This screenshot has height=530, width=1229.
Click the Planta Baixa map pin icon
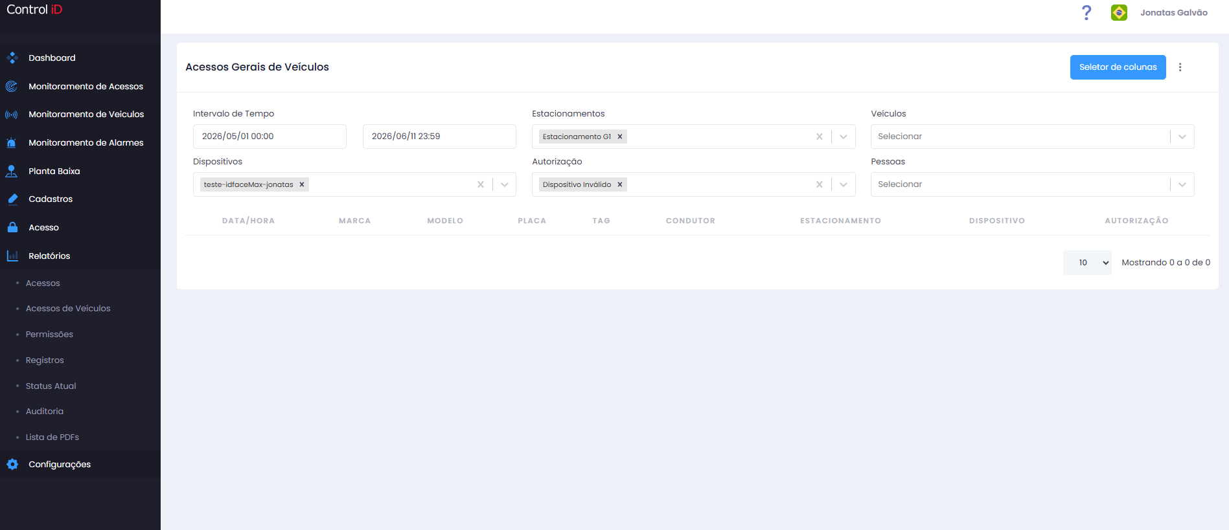click(12, 171)
